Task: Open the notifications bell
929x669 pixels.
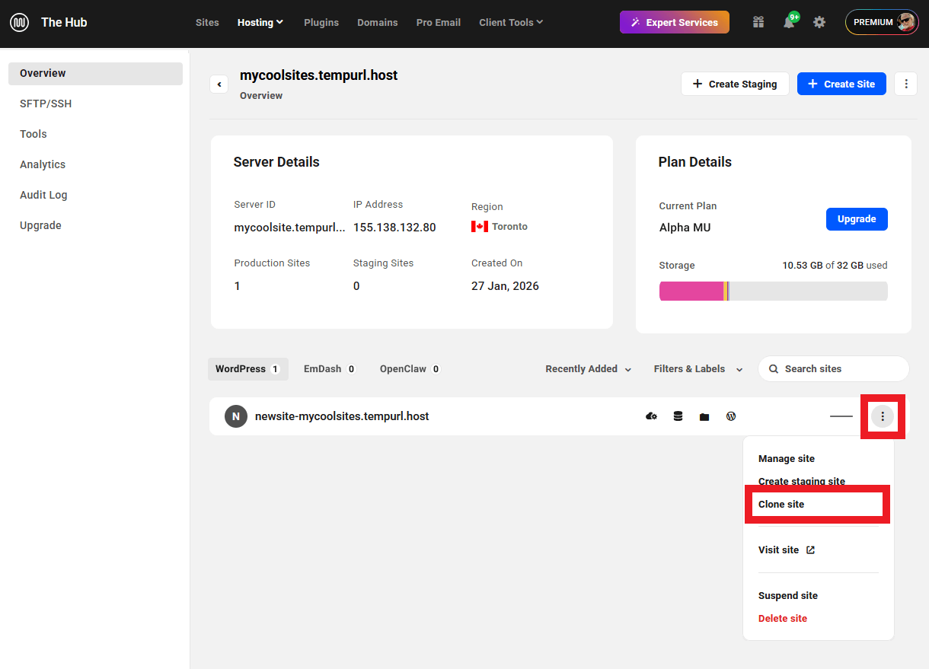Action: [x=789, y=22]
